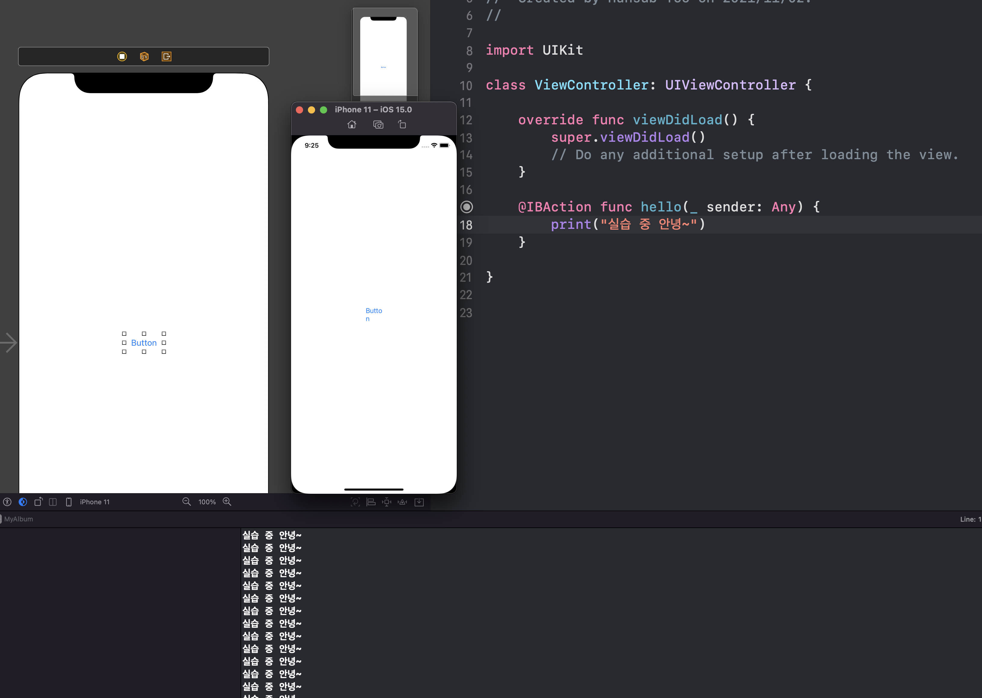The width and height of the screenshot is (982, 698).
Task: Click the IBAction connection circle in gutter
Action: click(466, 207)
